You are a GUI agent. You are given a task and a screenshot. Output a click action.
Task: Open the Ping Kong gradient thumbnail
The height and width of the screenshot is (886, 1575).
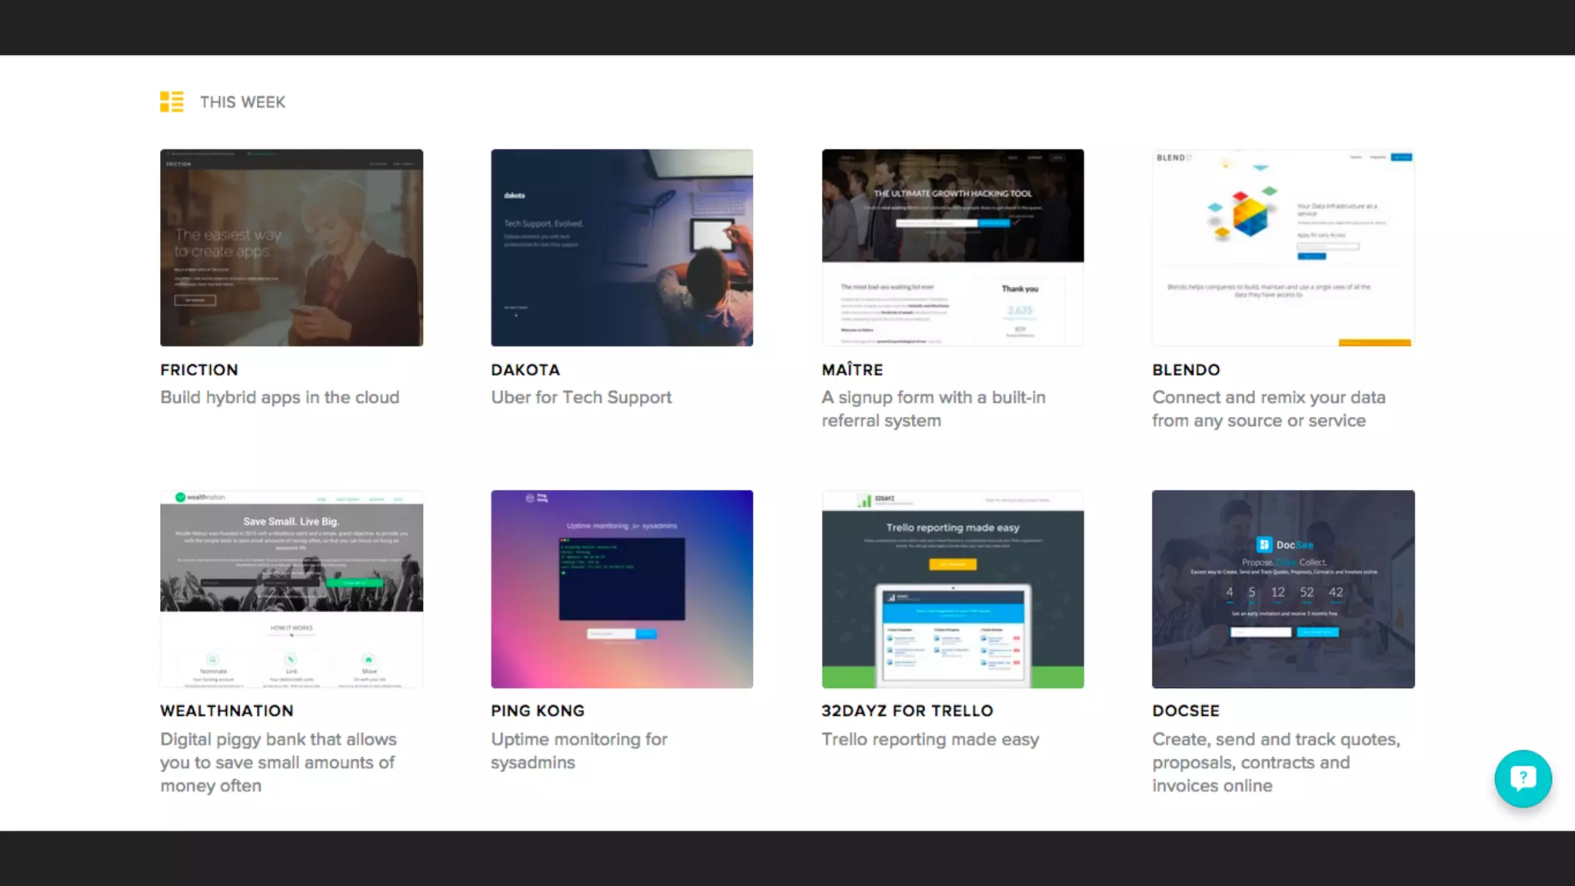click(621, 588)
